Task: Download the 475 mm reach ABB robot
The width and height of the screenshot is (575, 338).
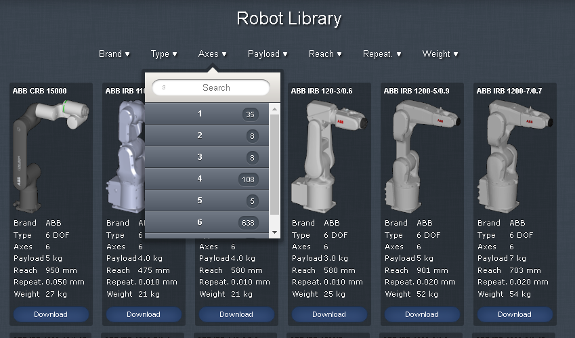Action: [144, 314]
